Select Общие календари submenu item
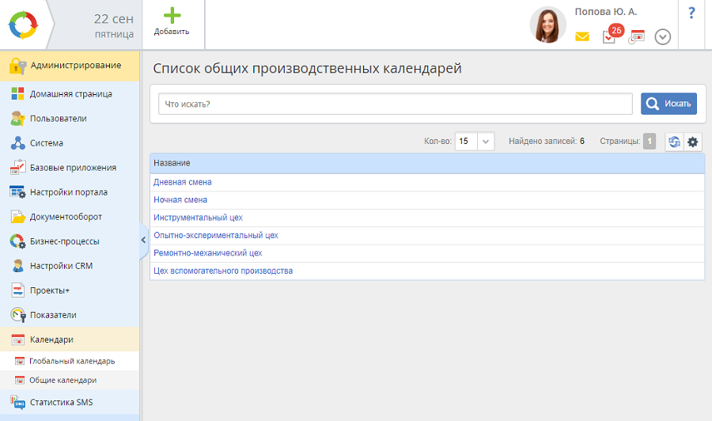Screen dimensions: 712x421 63,380
